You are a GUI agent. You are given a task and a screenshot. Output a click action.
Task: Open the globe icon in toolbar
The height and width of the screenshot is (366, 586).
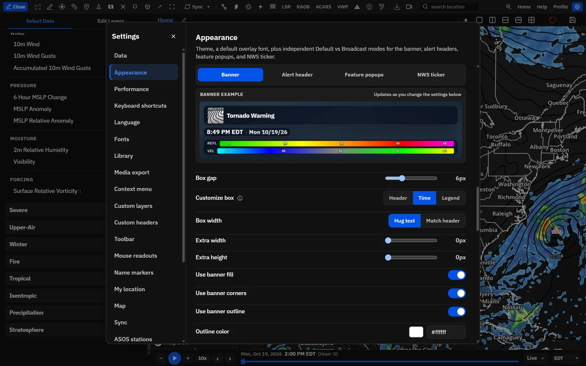tap(369, 7)
